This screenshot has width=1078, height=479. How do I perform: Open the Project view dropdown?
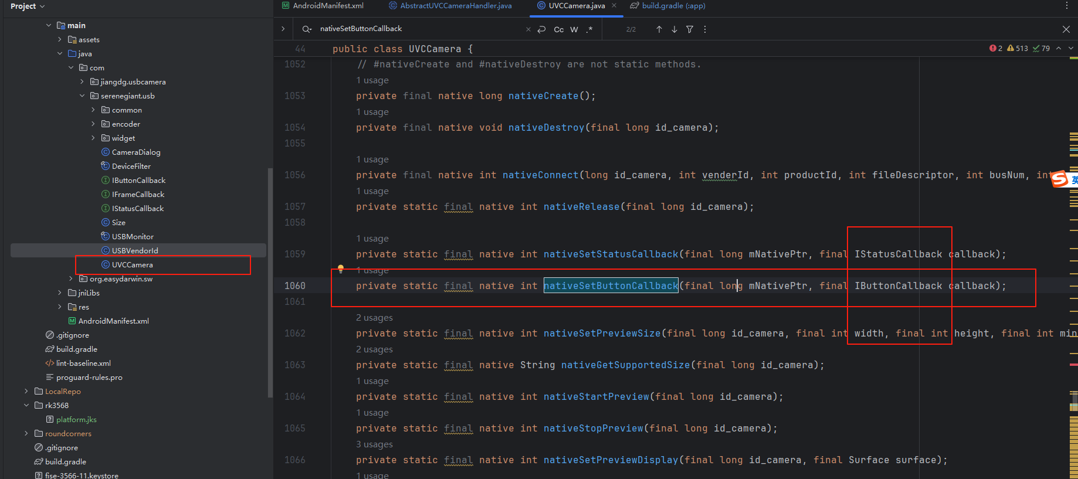point(28,6)
